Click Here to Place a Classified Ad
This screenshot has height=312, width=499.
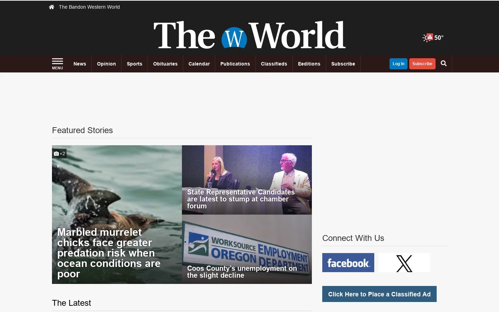coord(379,294)
